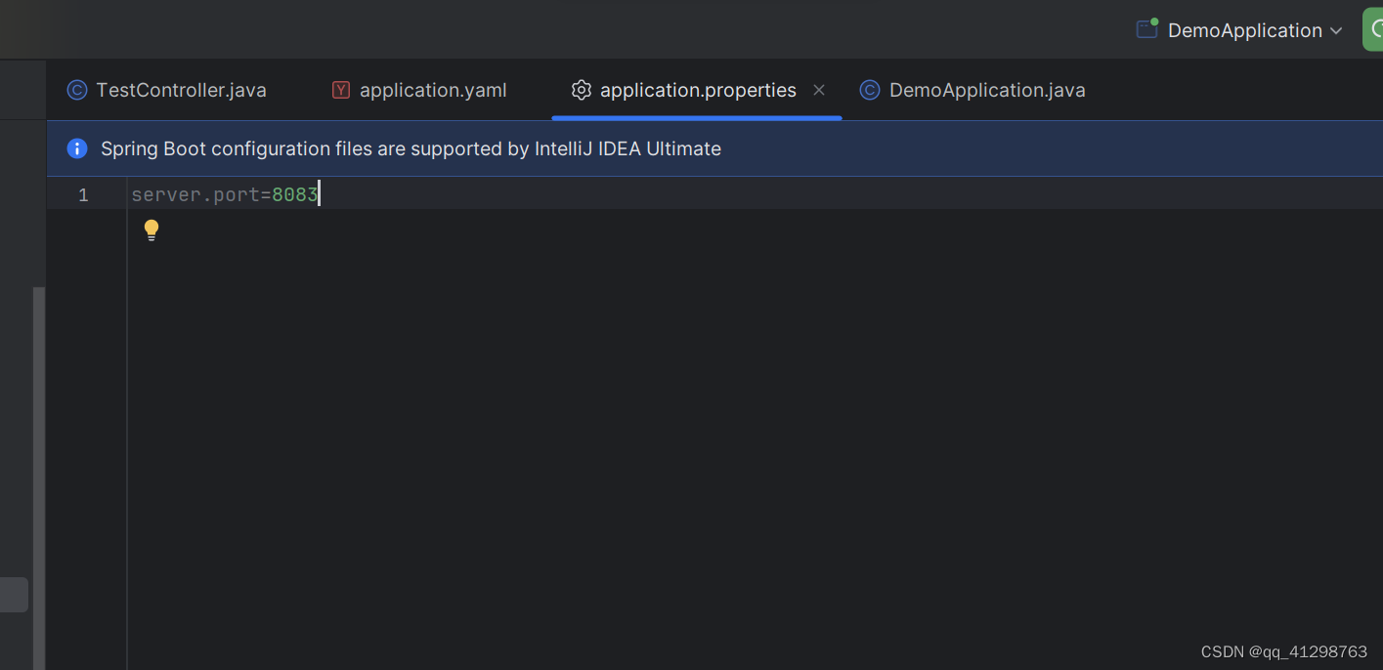Click the YAML file icon on application.yaml tab
The width and height of the screenshot is (1383, 670).
click(x=340, y=90)
